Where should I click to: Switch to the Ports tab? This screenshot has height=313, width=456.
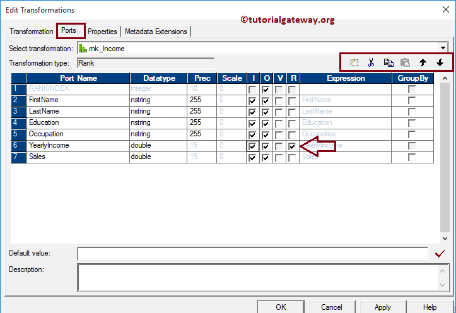point(69,30)
